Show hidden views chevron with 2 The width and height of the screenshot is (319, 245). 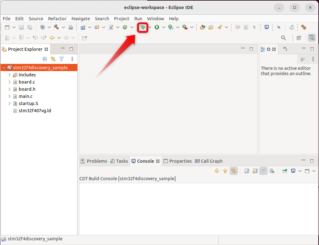click(285, 49)
